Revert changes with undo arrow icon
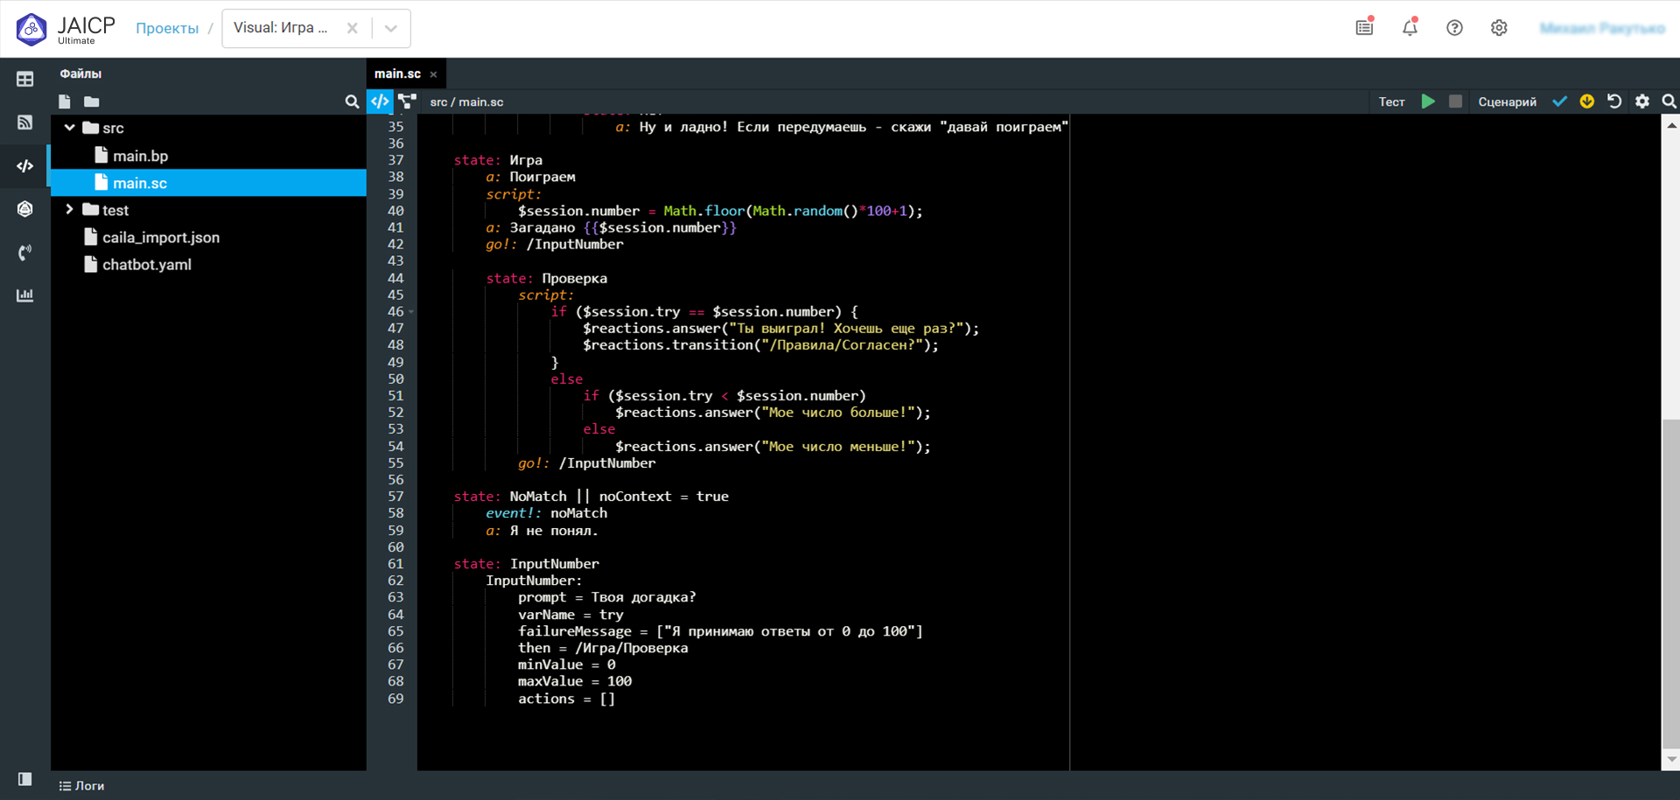This screenshot has height=800, width=1680. [1614, 101]
